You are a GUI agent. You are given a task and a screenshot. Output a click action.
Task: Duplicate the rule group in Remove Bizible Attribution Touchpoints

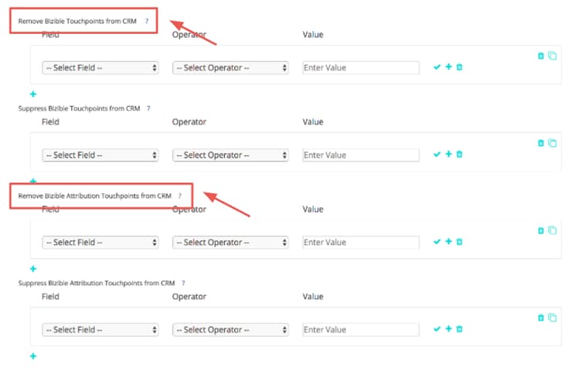pos(552,231)
